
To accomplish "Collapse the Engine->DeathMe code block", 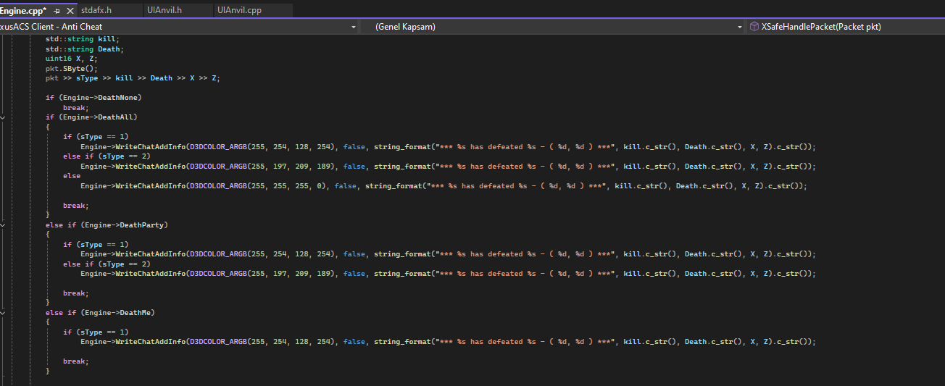I will (x=4, y=313).
